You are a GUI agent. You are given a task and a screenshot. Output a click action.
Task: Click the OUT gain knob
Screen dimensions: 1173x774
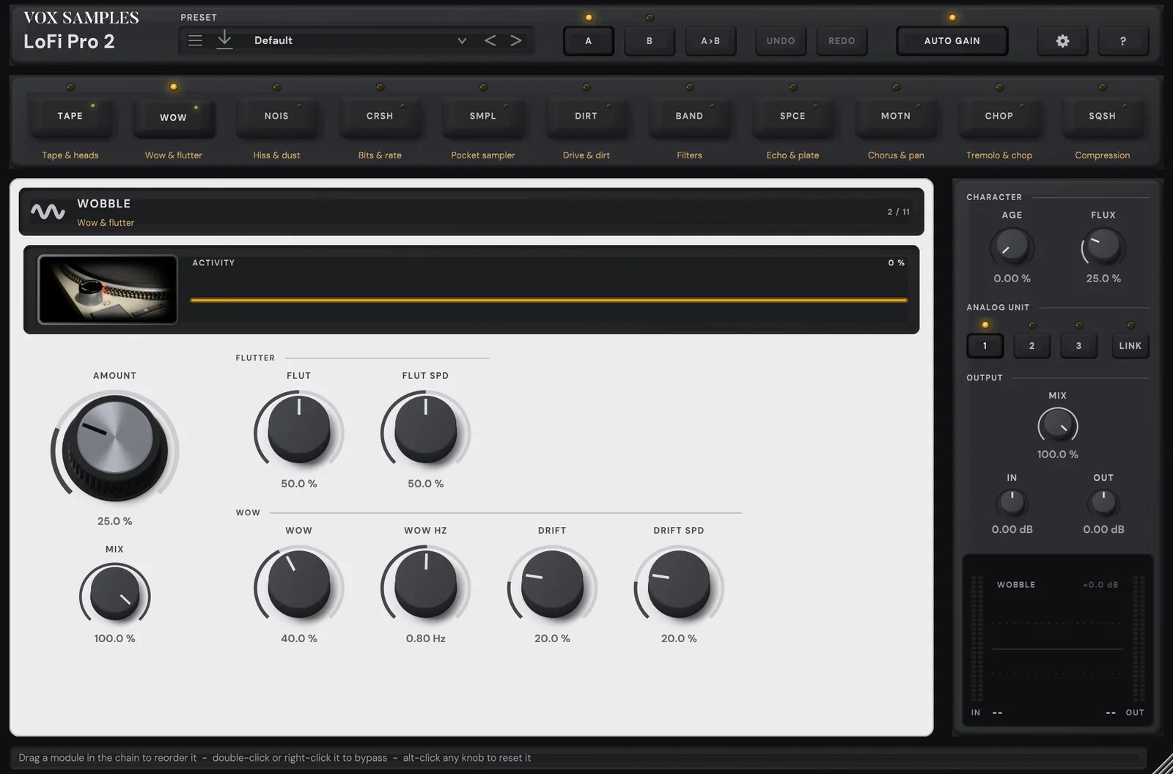(x=1103, y=503)
